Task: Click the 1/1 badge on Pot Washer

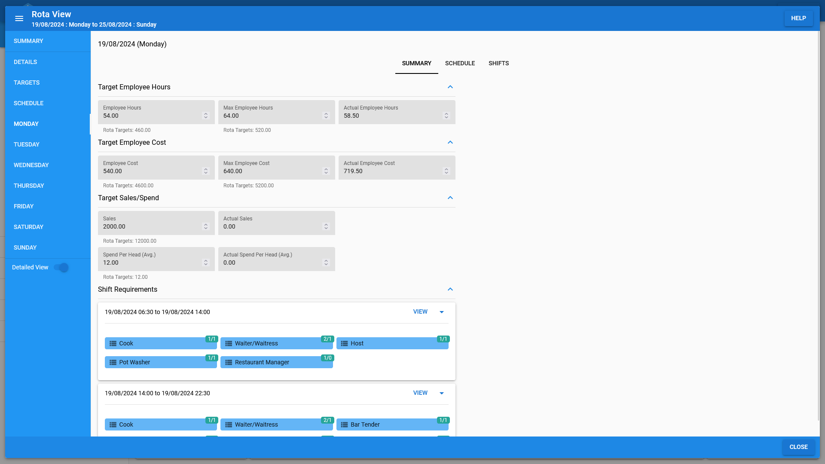Action: point(211,358)
